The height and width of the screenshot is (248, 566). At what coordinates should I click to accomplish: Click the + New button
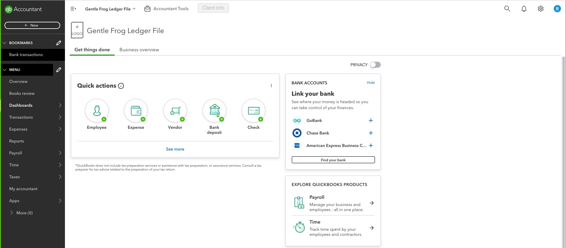tap(32, 25)
